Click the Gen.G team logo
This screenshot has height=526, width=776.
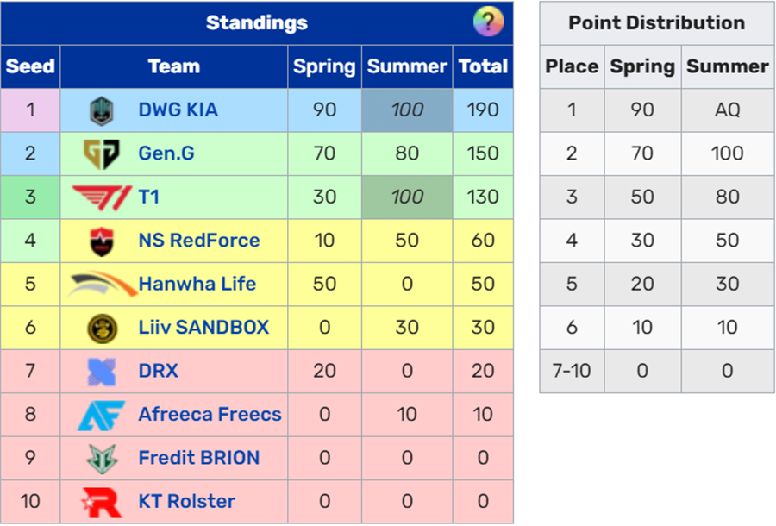coord(102,153)
